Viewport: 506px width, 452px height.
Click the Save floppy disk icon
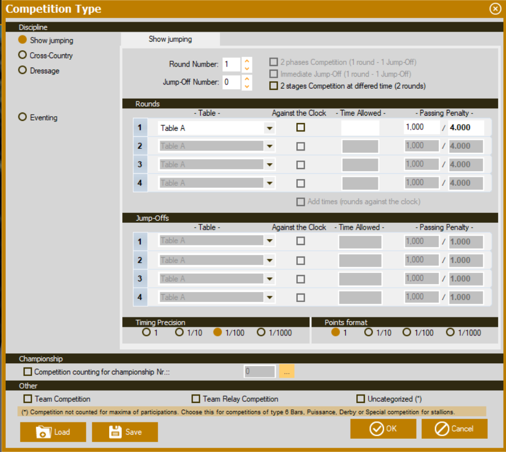pos(115,432)
